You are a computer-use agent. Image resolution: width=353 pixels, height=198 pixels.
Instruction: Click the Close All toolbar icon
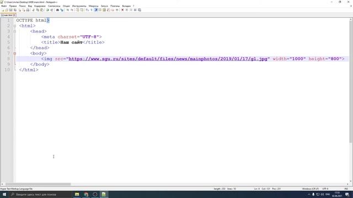(24, 10)
